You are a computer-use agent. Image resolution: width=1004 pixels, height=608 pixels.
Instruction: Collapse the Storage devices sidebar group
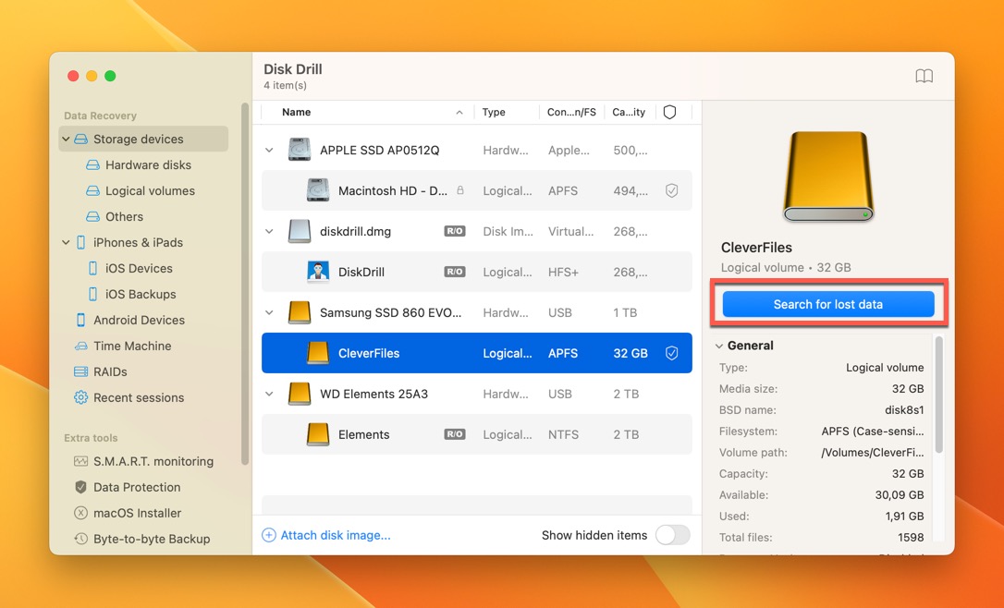pos(66,139)
